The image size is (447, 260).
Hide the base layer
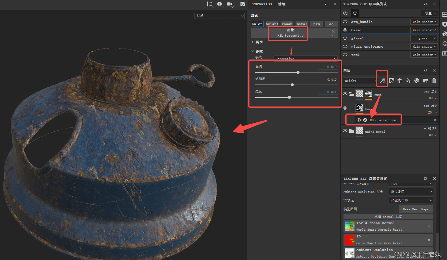pyautogui.click(x=345, y=108)
